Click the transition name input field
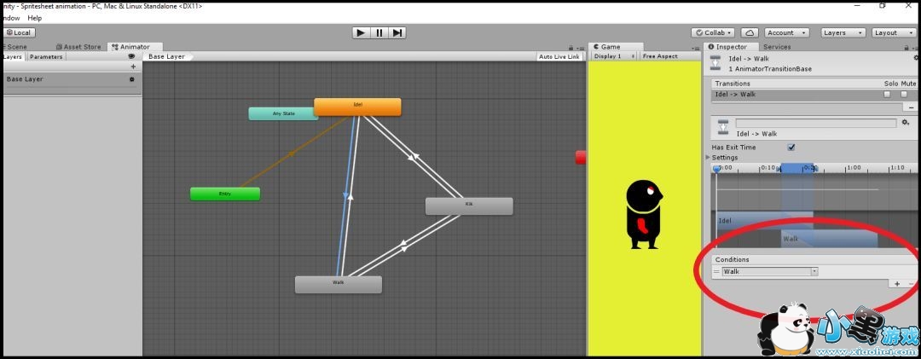The image size is (921, 359). click(x=816, y=124)
